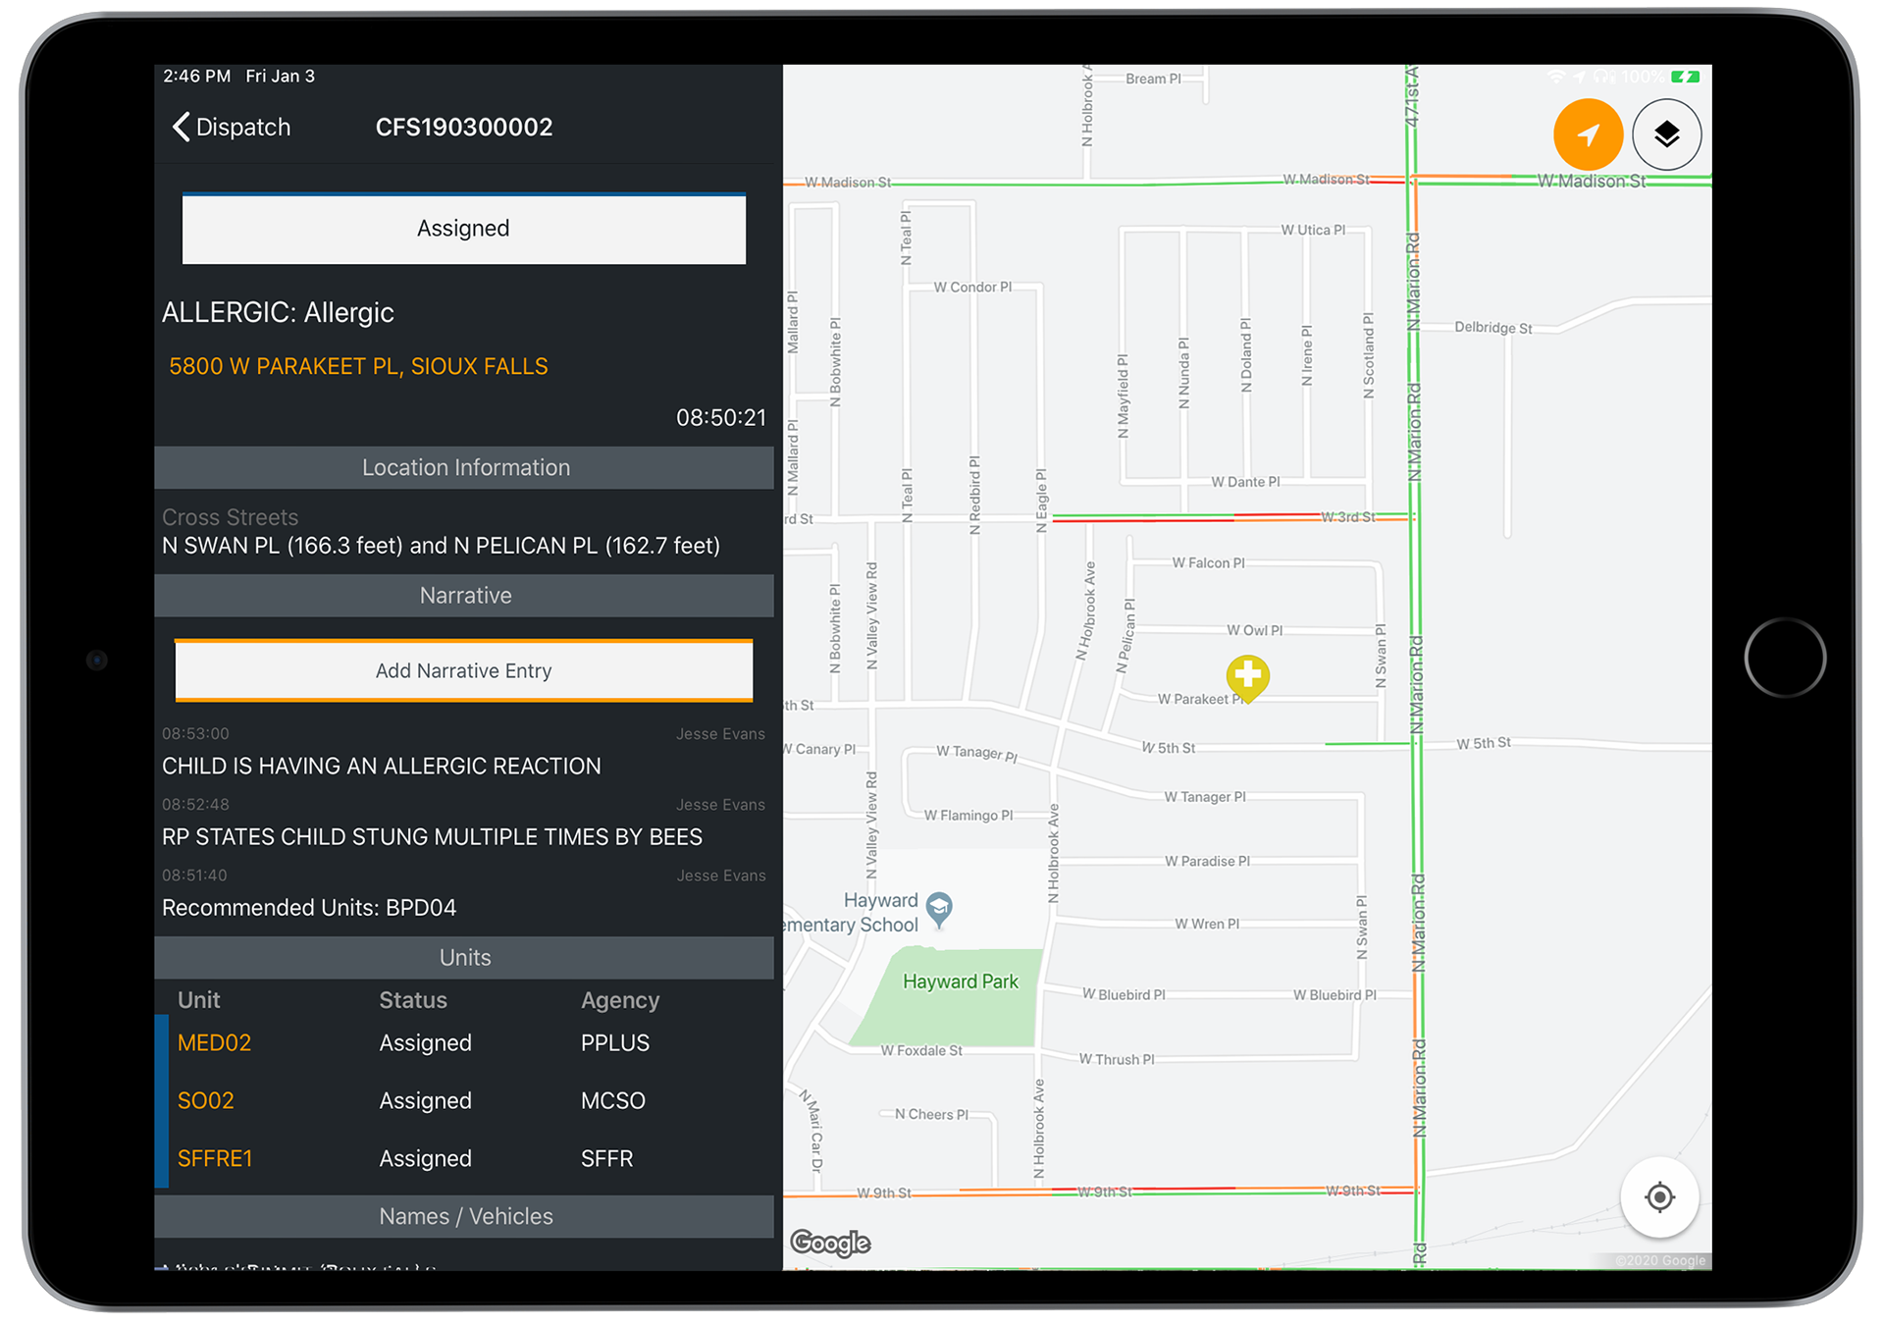The image size is (1884, 1326).
Task: Expand the Names / Vehicles section
Action: (x=464, y=1217)
